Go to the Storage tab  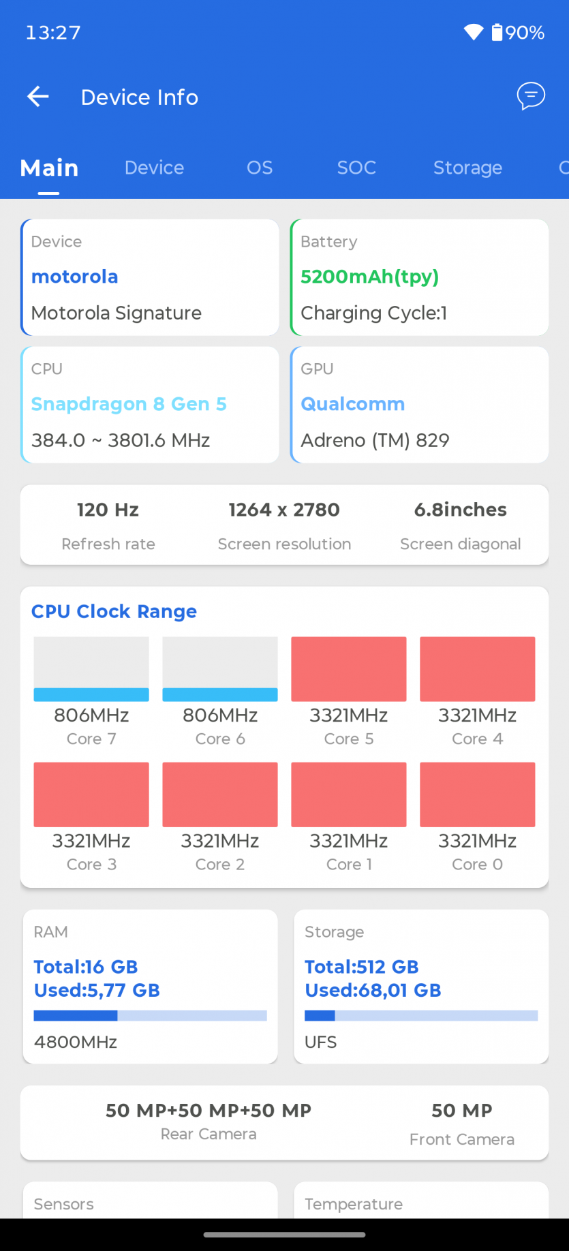[x=467, y=168]
